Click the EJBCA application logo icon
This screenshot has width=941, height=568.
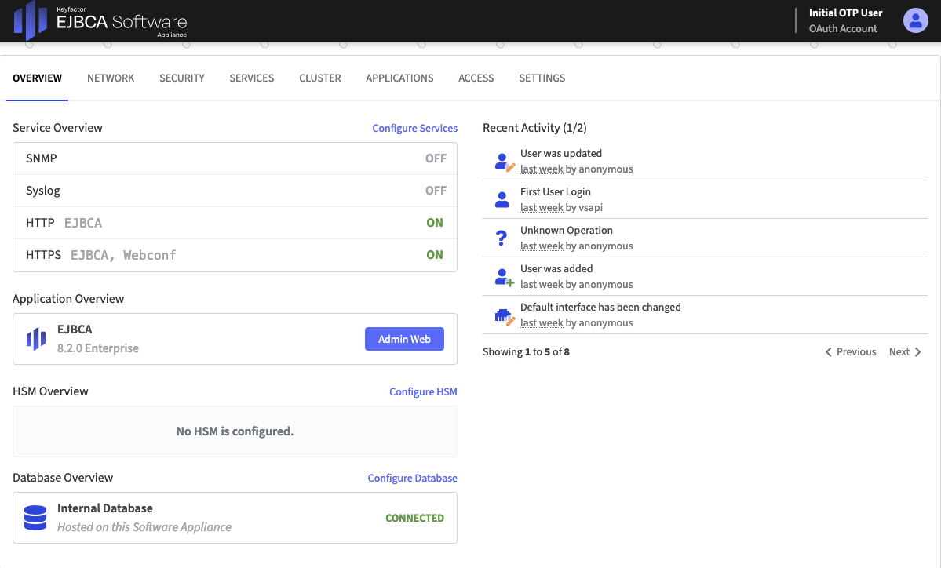(36, 339)
